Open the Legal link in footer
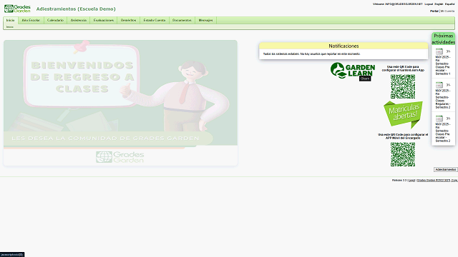The image size is (458, 257). (x=411, y=181)
